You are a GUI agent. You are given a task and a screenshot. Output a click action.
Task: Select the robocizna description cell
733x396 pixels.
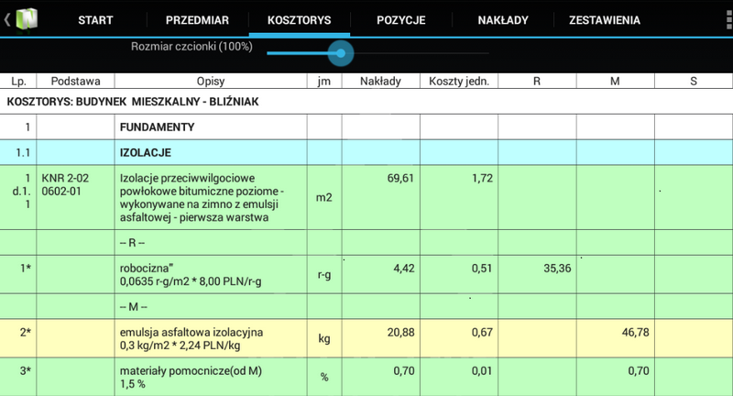point(211,274)
